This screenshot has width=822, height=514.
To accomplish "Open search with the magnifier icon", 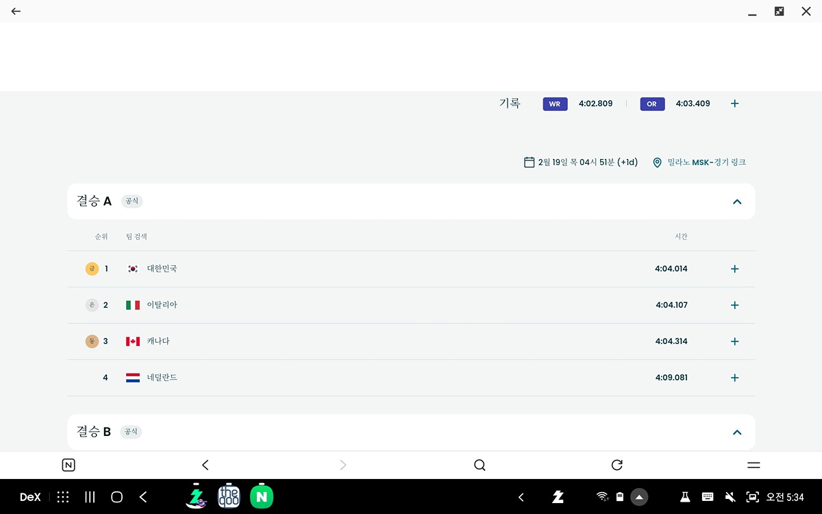I will 480,465.
